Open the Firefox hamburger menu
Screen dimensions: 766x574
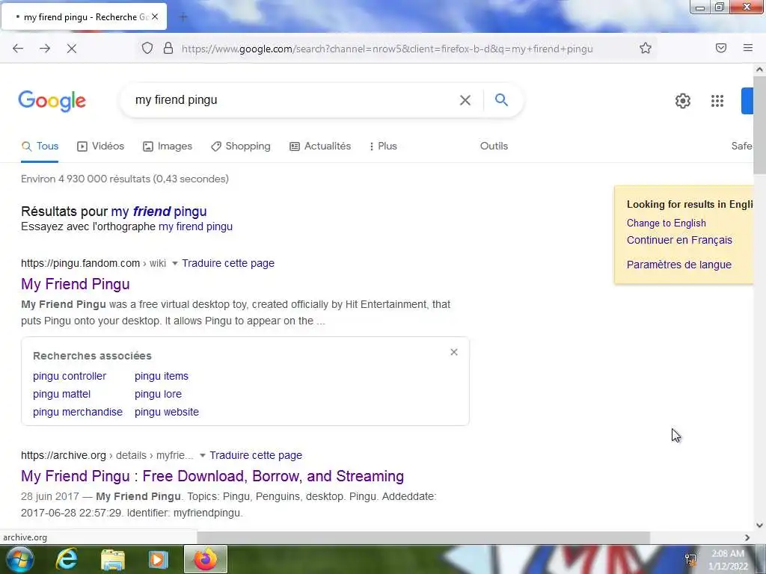(748, 48)
